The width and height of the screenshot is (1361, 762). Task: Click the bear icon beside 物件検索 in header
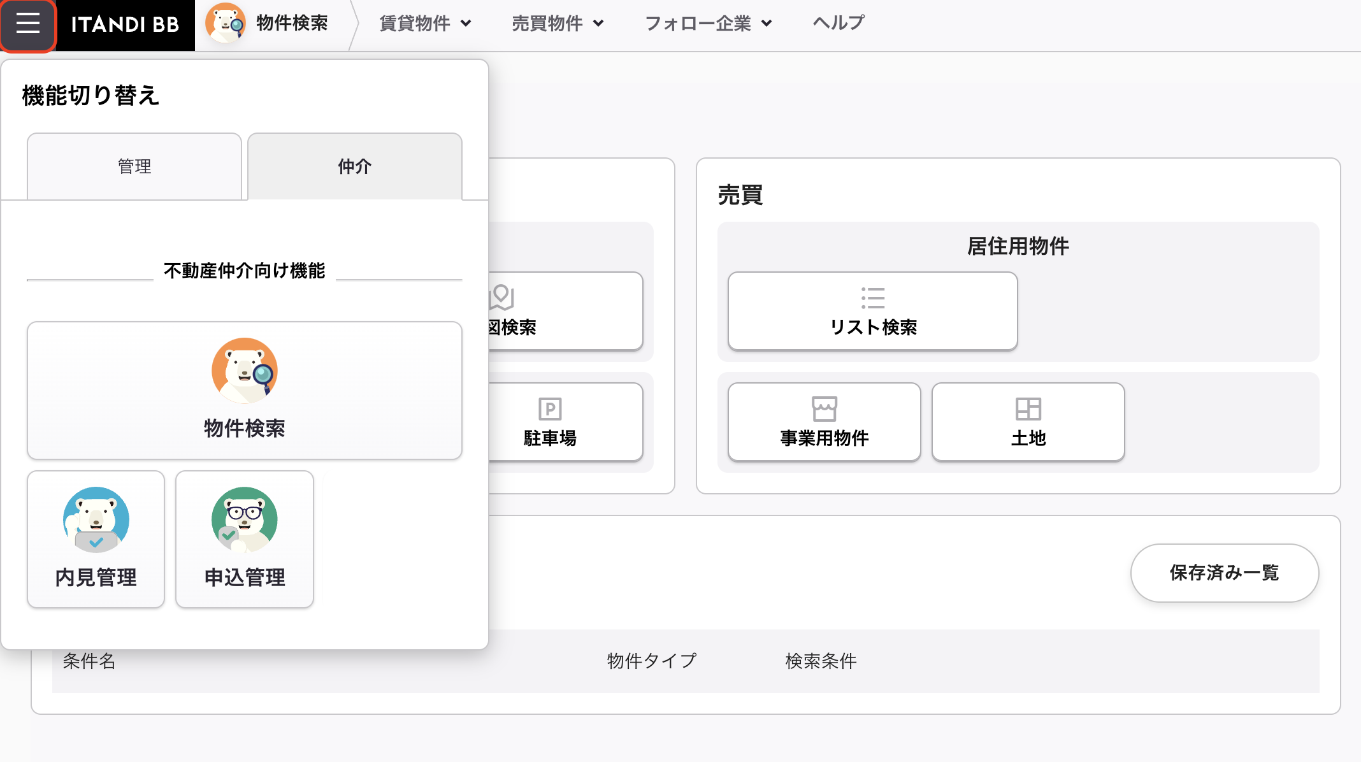(x=225, y=23)
